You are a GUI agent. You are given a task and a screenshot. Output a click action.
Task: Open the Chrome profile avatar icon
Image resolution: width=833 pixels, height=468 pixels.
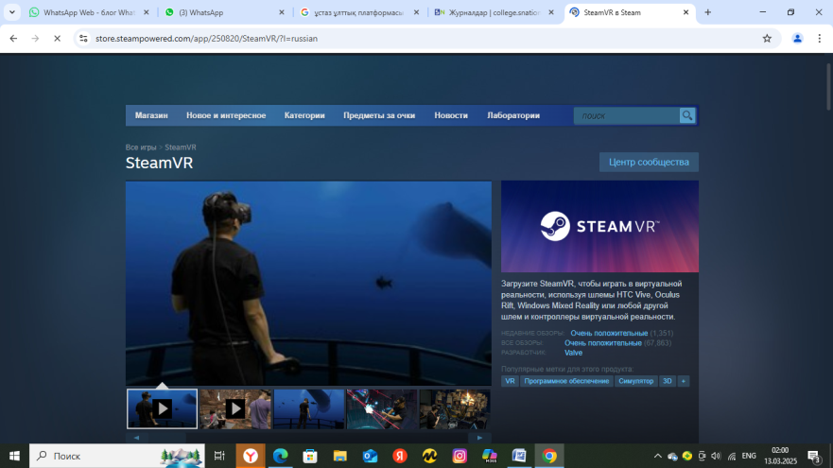tap(797, 38)
